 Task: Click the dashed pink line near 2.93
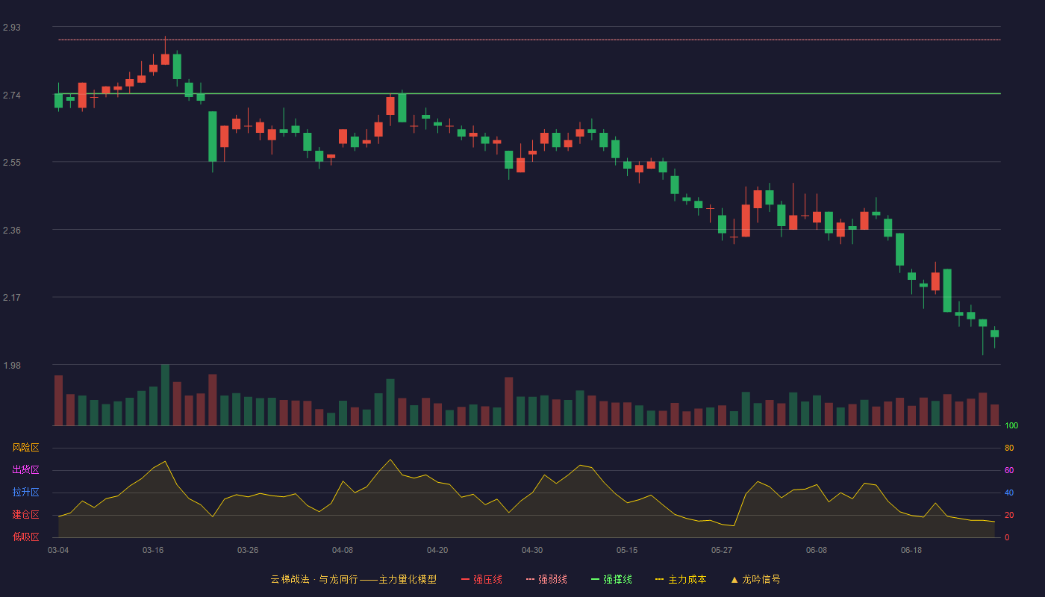(529, 40)
